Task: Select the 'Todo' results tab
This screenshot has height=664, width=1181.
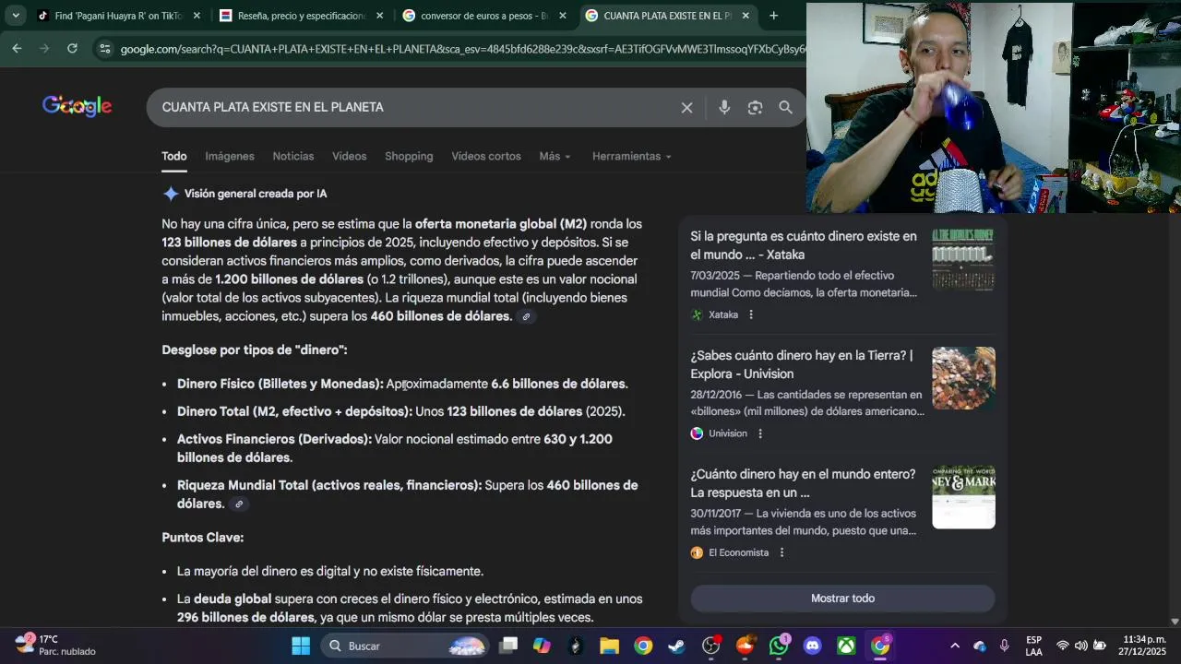Action: [174, 156]
